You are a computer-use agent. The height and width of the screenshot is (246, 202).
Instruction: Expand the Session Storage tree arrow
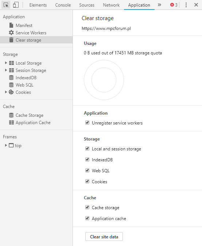click(x=6, y=70)
